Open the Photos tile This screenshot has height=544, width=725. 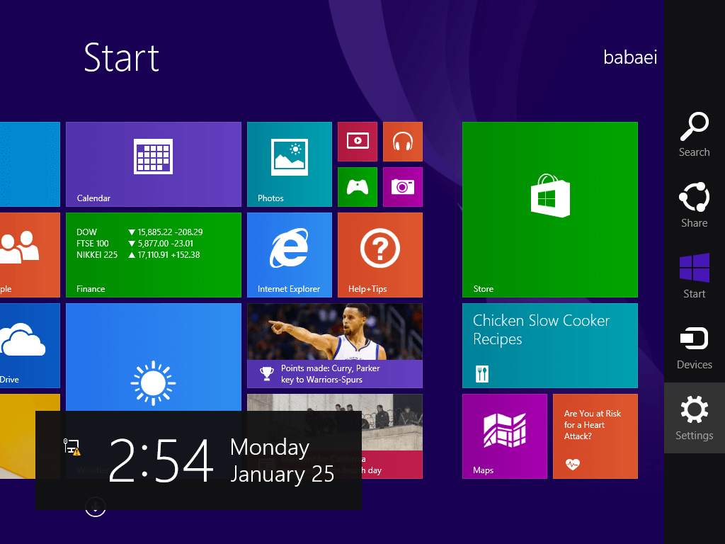(290, 164)
